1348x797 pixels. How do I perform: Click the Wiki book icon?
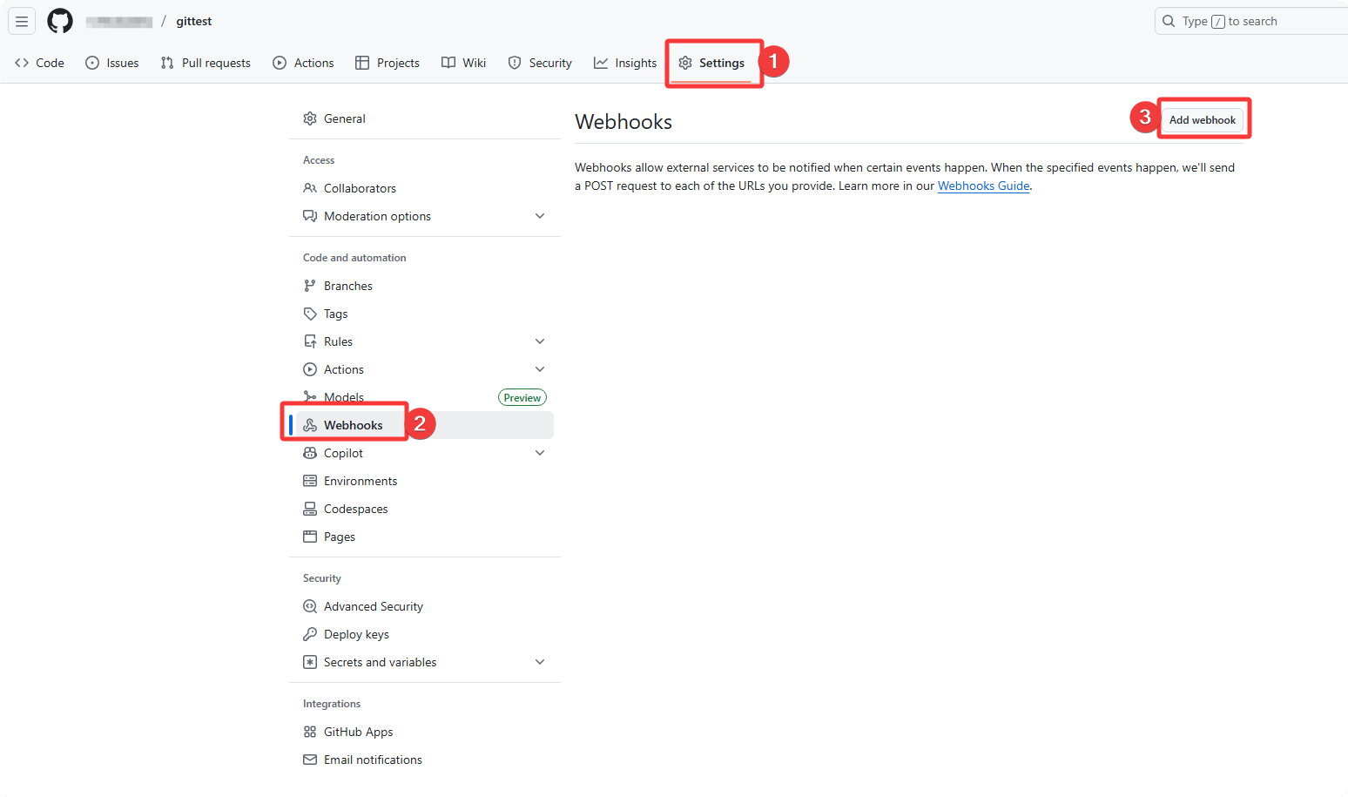pos(447,62)
